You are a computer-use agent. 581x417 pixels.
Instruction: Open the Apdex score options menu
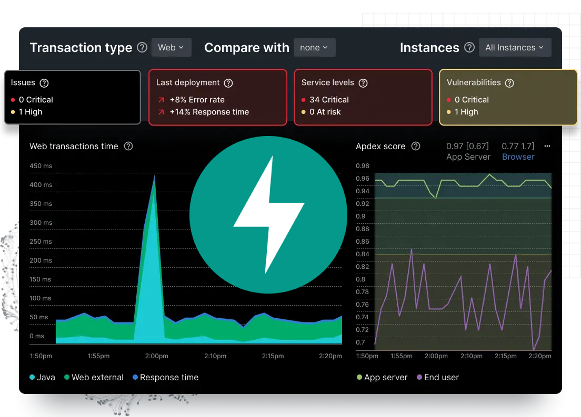click(547, 146)
